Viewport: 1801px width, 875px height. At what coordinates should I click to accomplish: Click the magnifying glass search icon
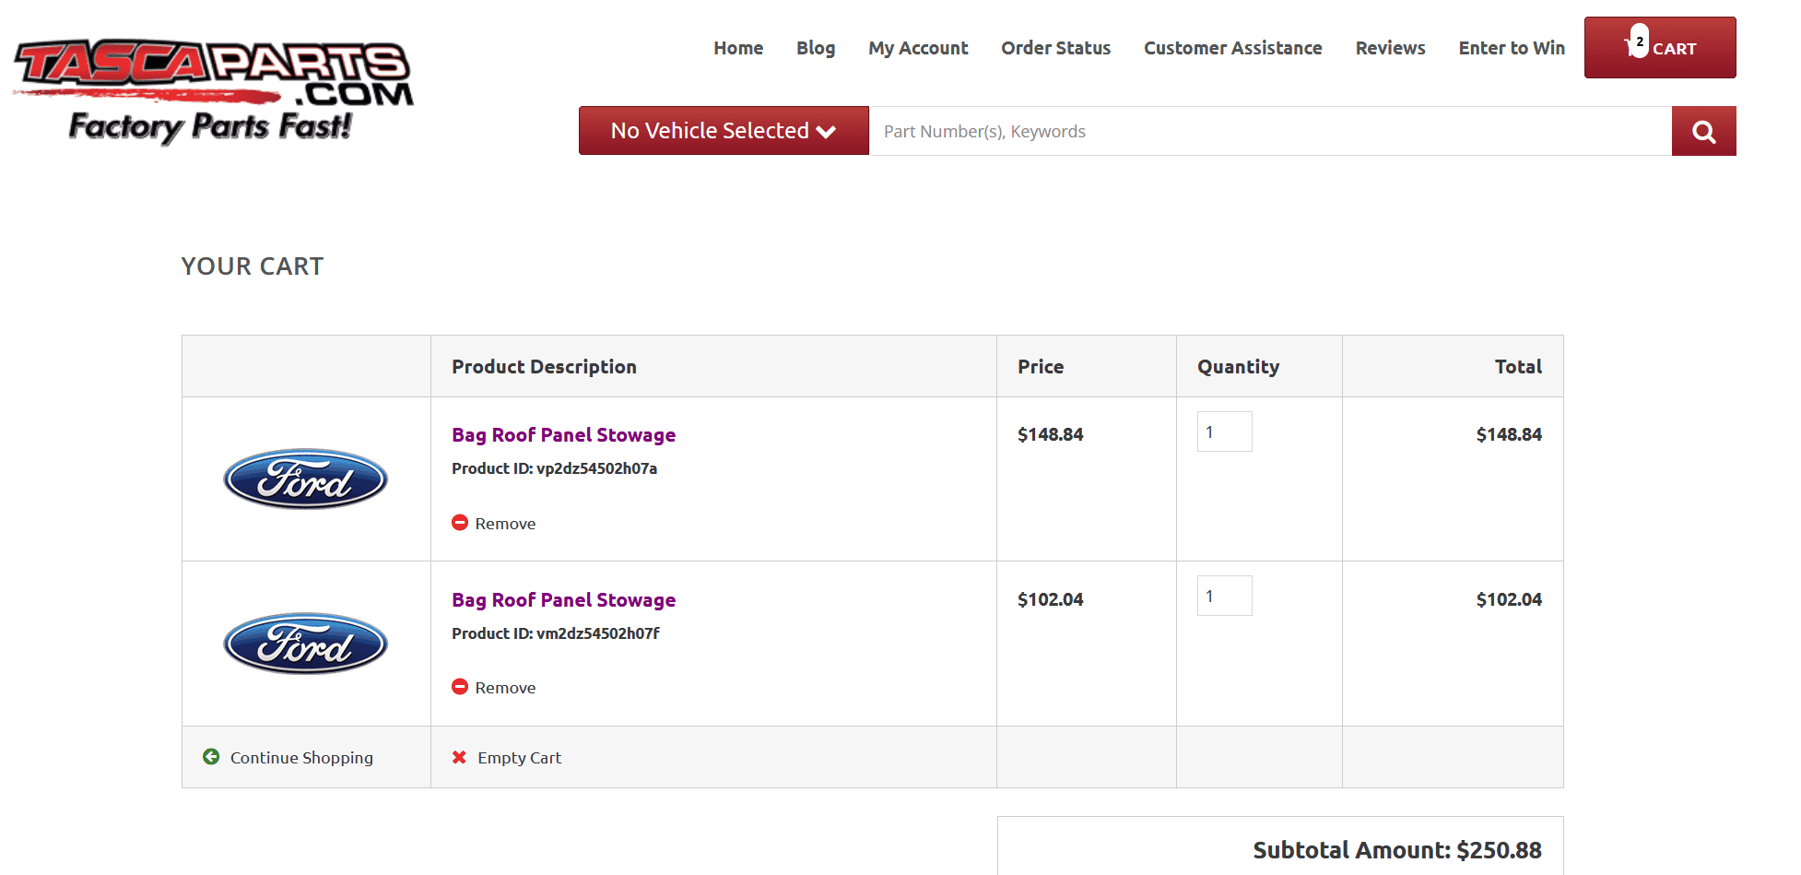(1704, 131)
